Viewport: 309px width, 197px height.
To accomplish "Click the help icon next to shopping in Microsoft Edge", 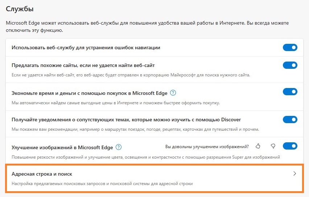I will click(x=173, y=93).
